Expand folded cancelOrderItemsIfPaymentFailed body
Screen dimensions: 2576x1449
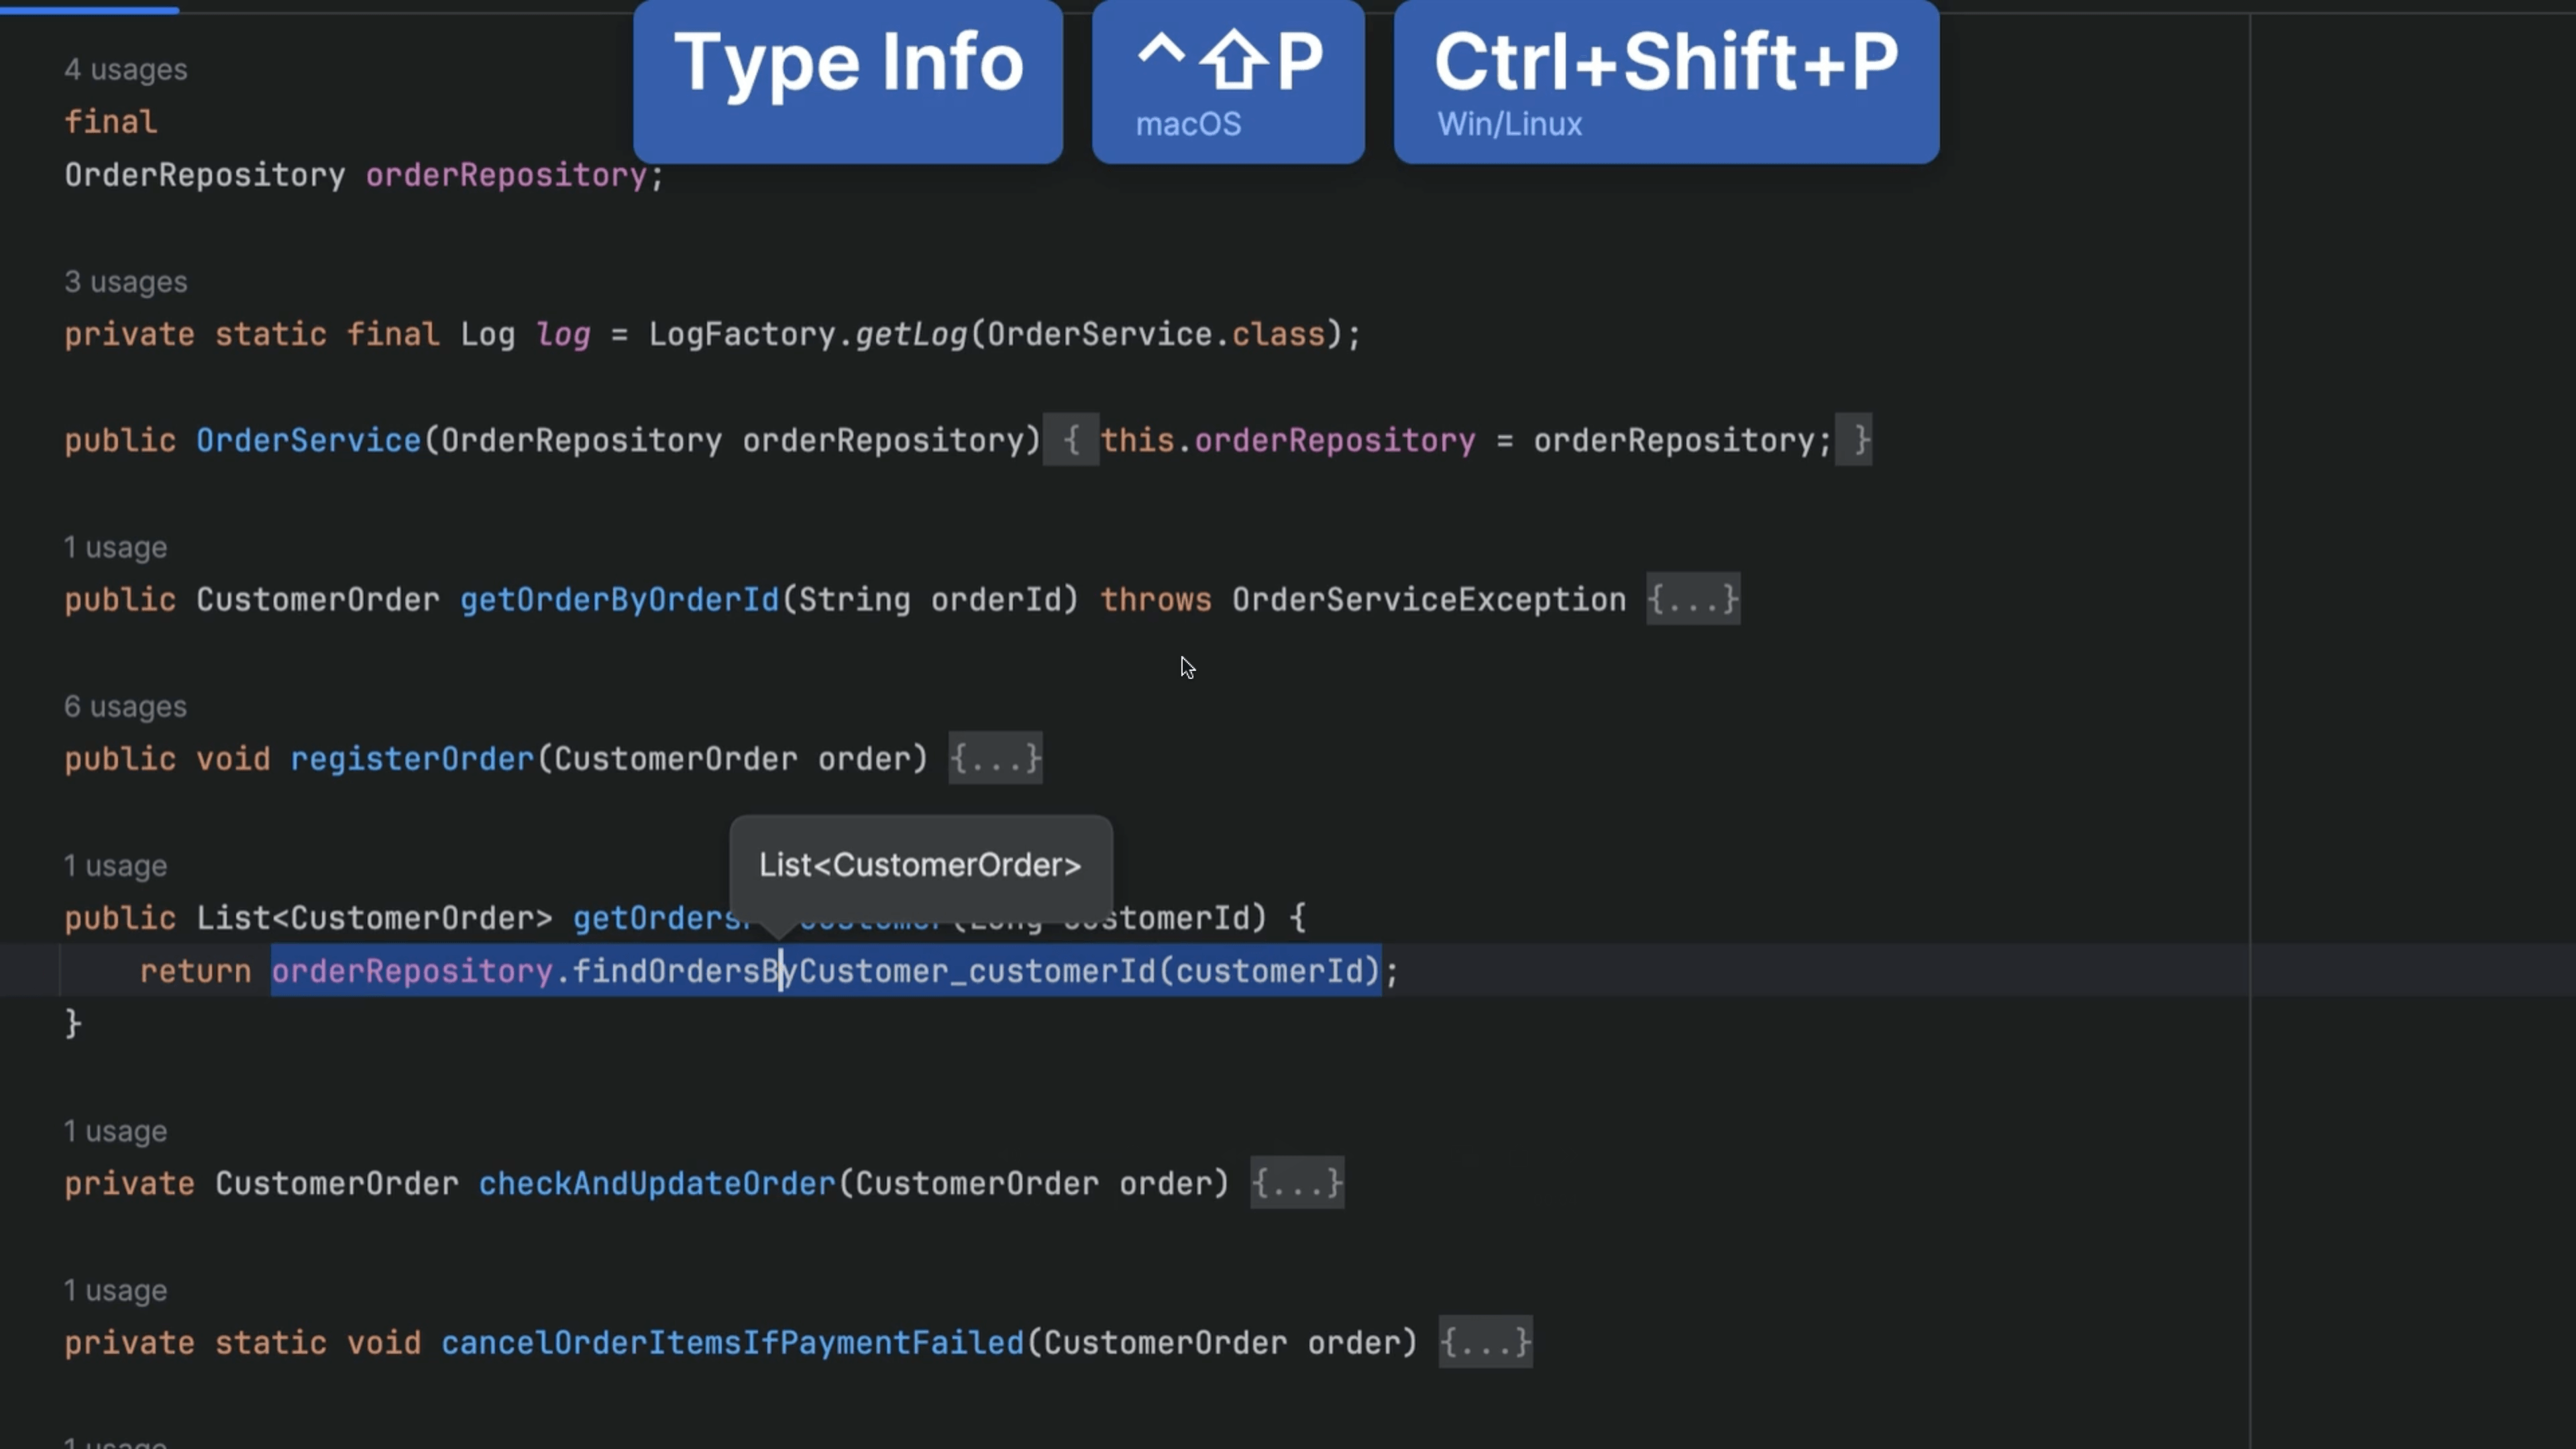[x=1485, y=1343]
